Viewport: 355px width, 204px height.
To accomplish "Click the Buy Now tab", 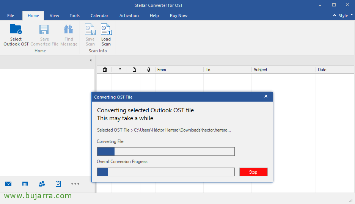I will 179,16.
